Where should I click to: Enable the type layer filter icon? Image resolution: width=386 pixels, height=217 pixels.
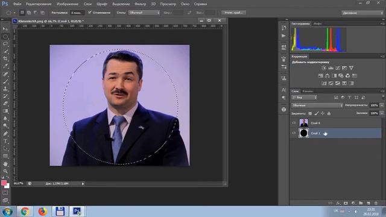(350, 98)
